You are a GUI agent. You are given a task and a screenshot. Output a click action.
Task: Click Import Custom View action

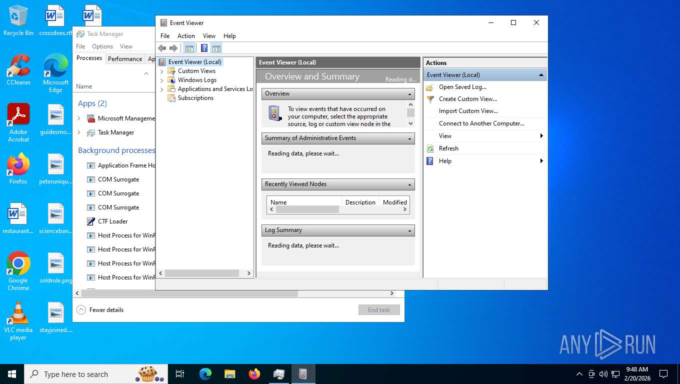468,111
